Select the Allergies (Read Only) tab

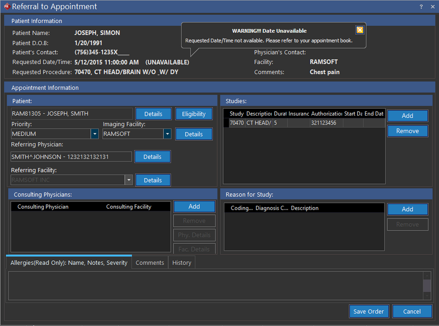coord(69,262)
